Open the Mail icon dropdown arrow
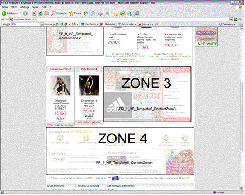The height and width of the screenshot is (195, 245). click(x=96, y=13)
